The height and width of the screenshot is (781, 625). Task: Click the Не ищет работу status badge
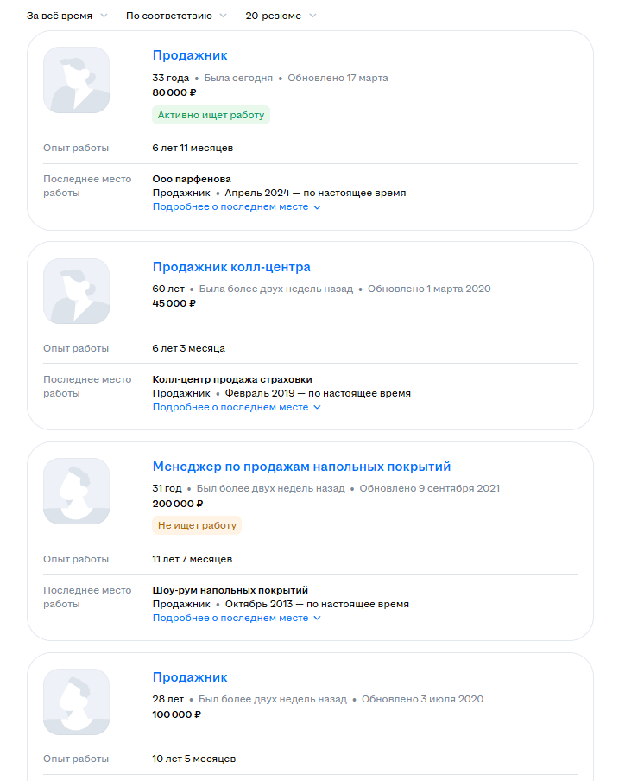click(x=196, y=525)
